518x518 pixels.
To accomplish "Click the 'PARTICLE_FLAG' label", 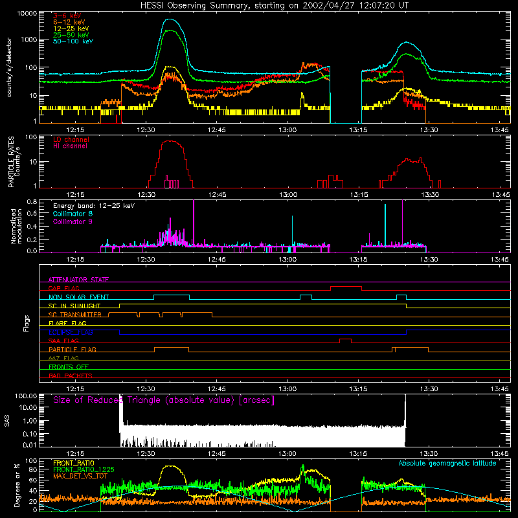I will 73,349.
